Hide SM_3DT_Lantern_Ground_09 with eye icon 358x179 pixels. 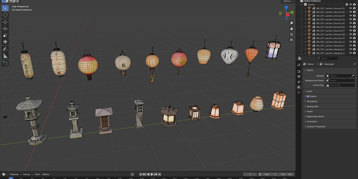tap(351, 38)
